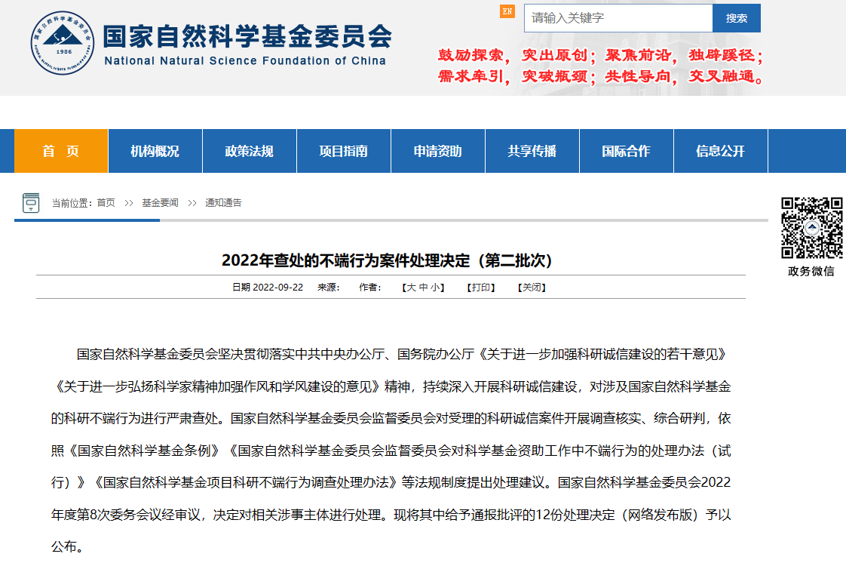Follow the 通知通告 breadcrumb link
Image resolution: width=846 pixels, height=566 pixels.
(x=223, y=203)
